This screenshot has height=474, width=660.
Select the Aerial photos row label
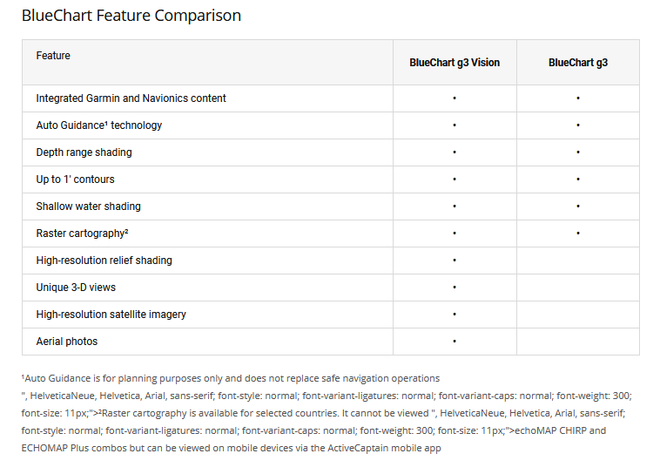point(66,342)
